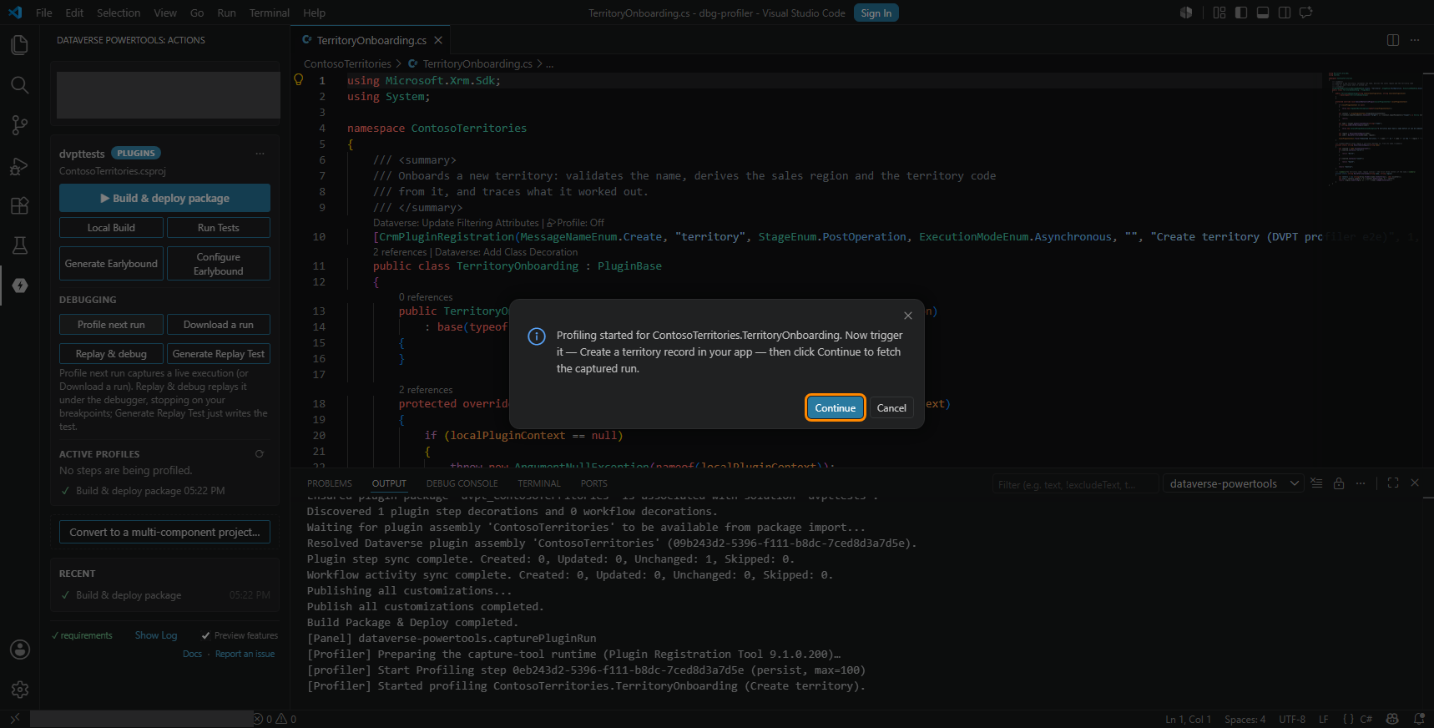Open the Testing beaker view

tap(19, 245)
